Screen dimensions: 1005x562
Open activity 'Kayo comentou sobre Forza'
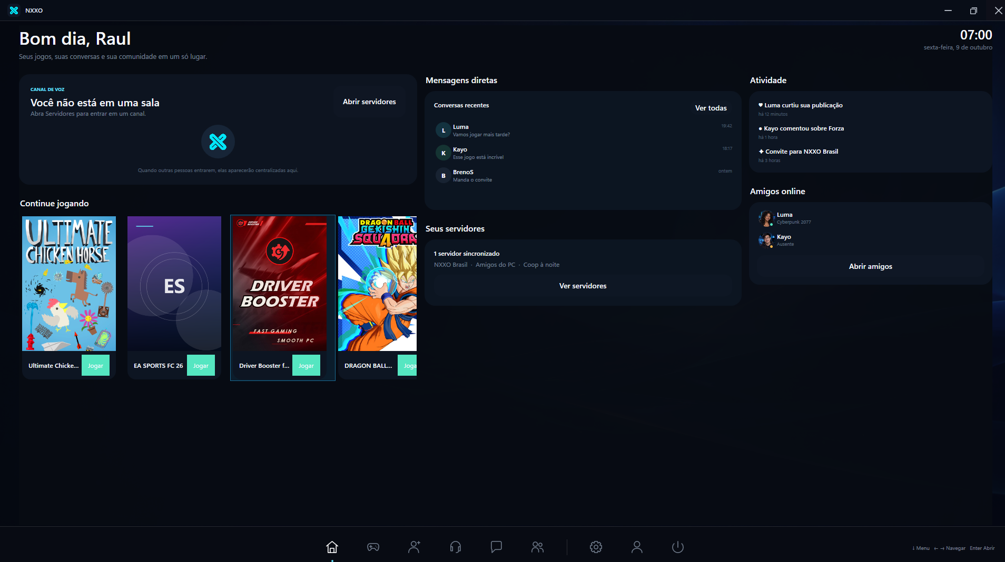tap(801, 128)
